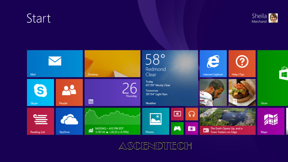Open the Windows Store tile
The height and width of the screenshot is (162, 288).
point(272,78)
